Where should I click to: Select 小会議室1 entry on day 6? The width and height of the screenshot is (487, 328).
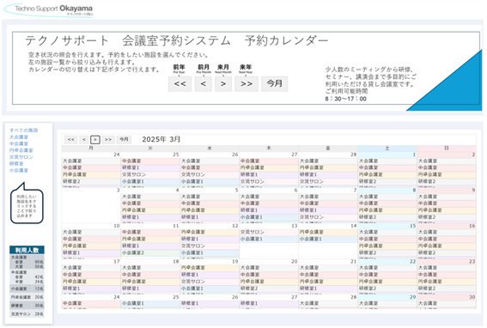pyautogui.click(x=269, y=217)
